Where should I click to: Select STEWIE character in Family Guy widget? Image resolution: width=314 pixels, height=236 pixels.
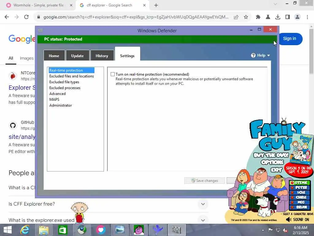coord(300,183)
